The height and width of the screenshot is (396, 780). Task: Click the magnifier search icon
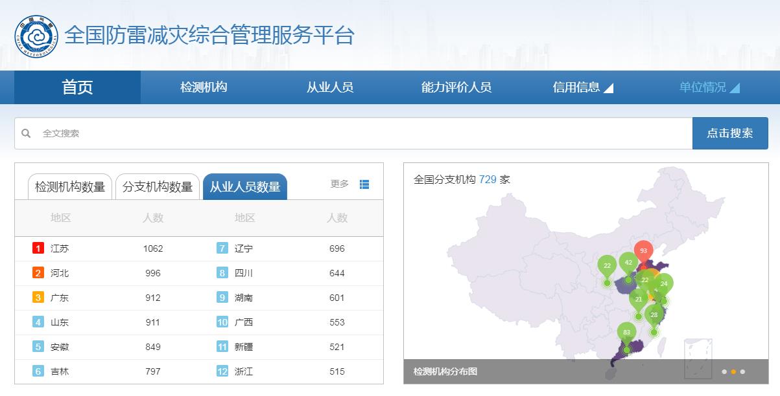point(27,133)
